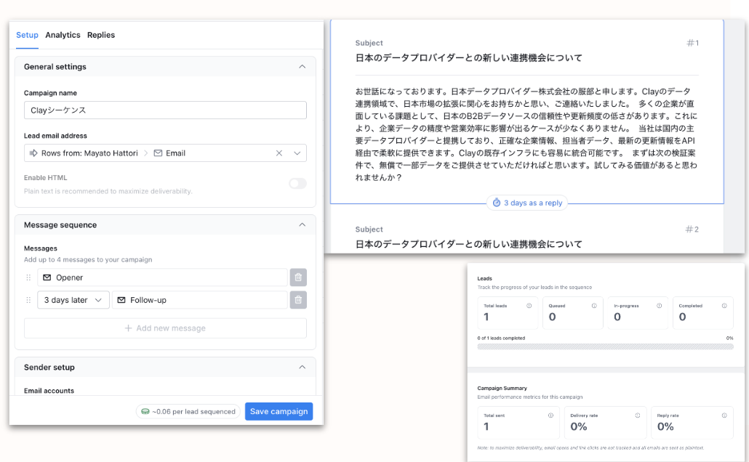This screenshot has height=462, width=749.
Task: Open the 3 days later delay dropdown
Action: [x=72, y=300]
